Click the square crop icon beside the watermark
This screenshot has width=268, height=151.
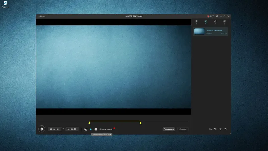(x=96, y=129)
